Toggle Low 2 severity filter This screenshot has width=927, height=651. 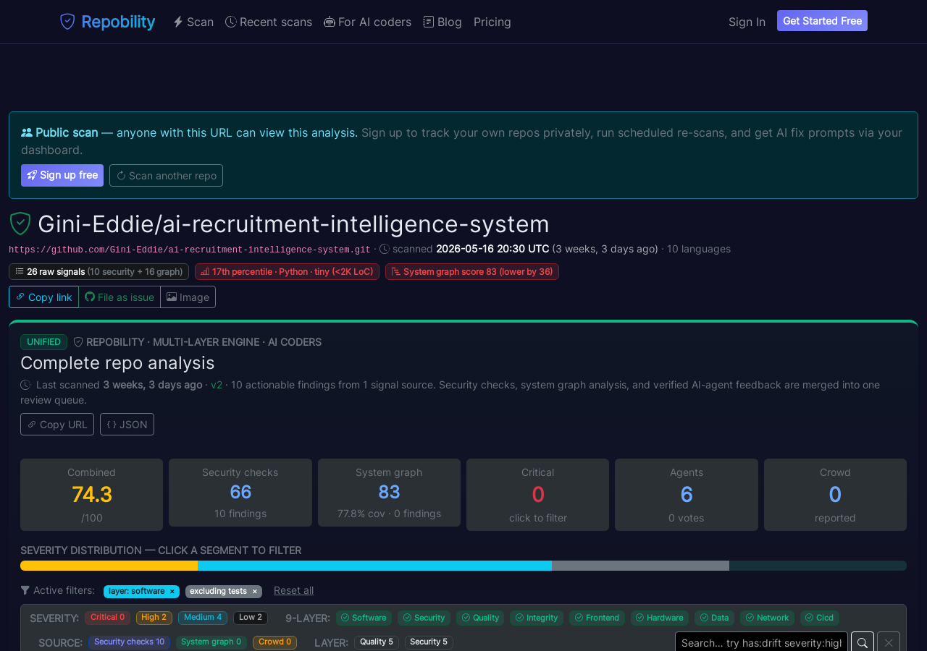[x=251, y=618]
